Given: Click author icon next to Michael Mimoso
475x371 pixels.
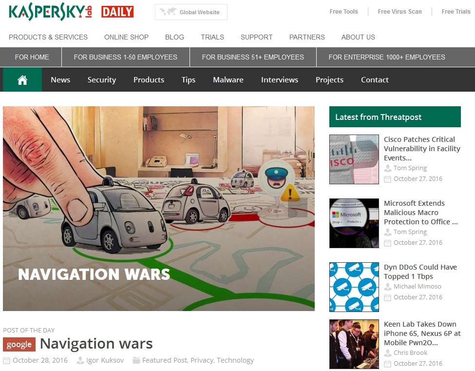Looking at the screenshot, I should tap(387, 287).
